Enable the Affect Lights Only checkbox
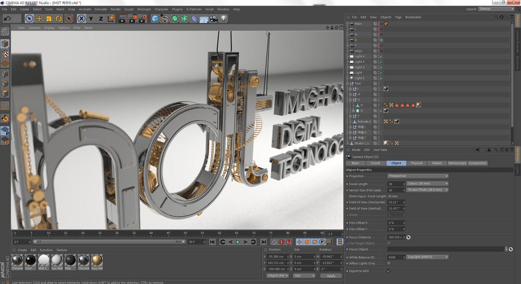Screen dimensions: 521x284 (388, 263)
